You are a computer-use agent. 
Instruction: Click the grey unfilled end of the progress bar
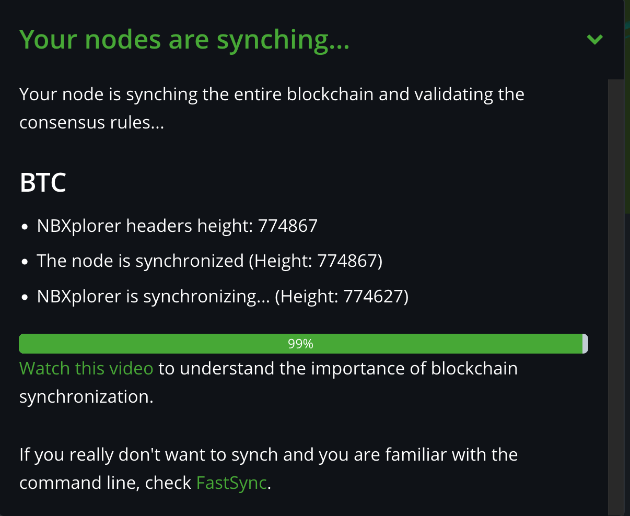click(x=586, y=344)
